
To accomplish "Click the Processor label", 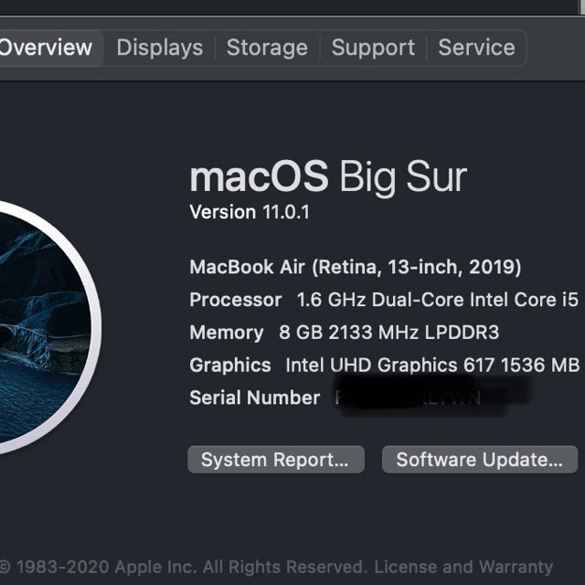I will [236, 300].
